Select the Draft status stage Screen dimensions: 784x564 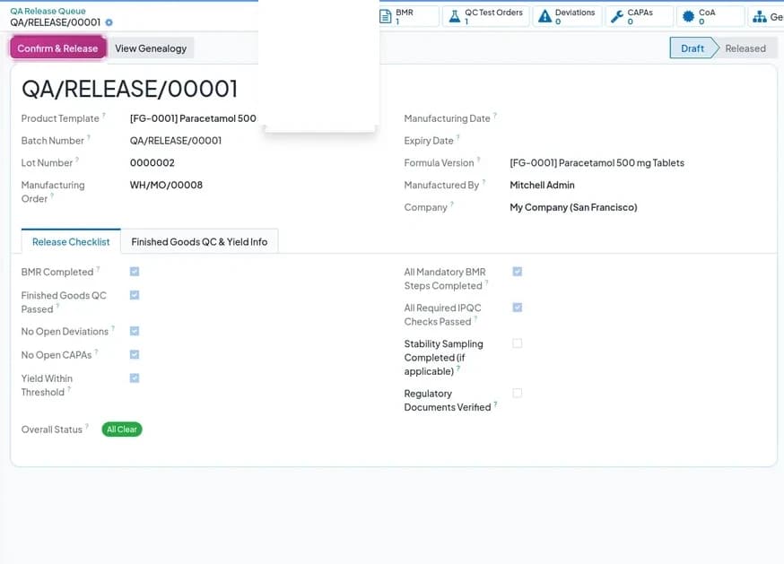tap(693, 48)
